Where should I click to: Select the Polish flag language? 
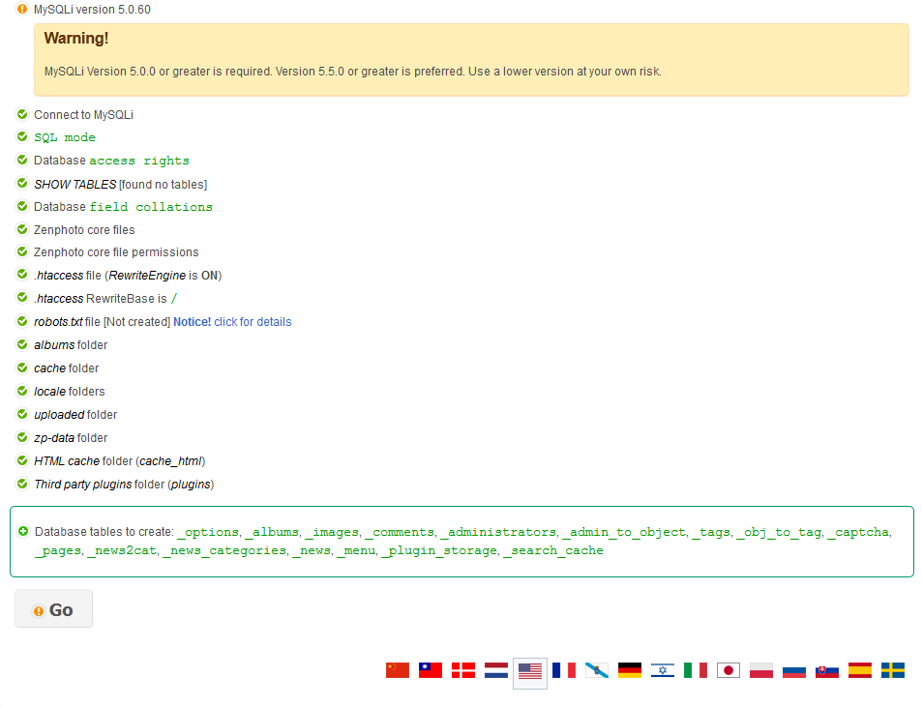click(x=761, y=670)
